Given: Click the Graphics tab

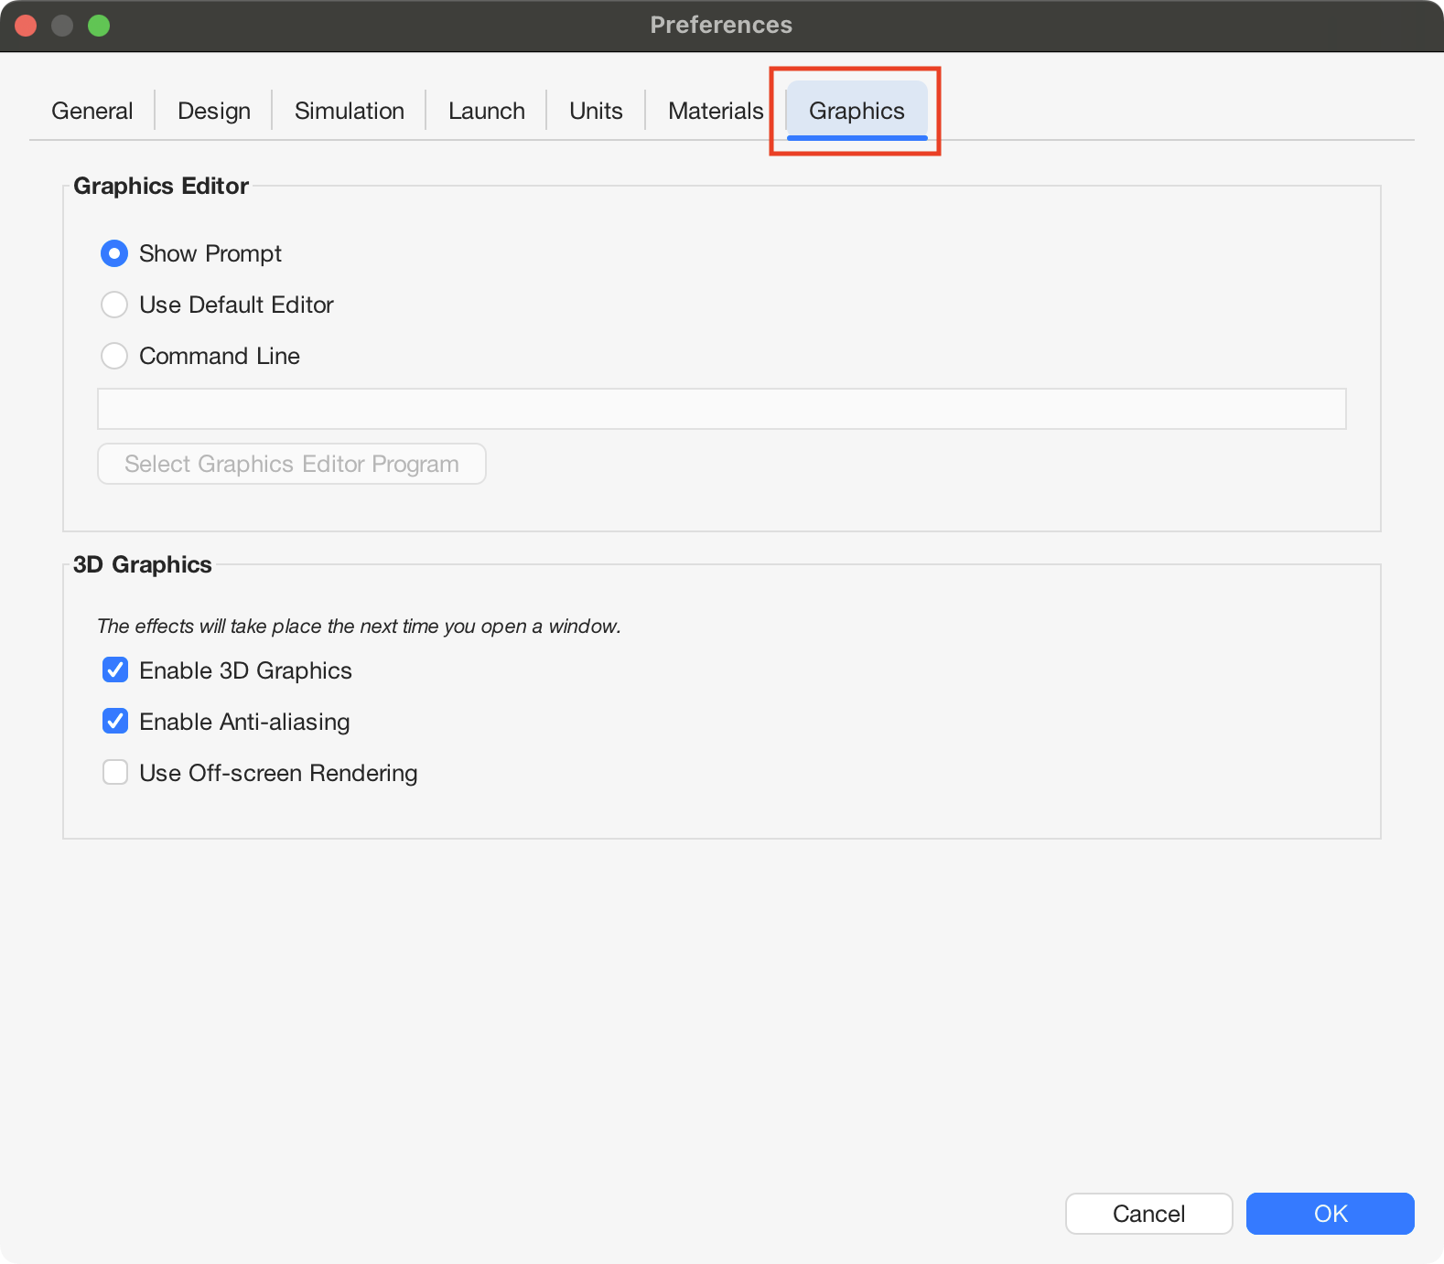Looking at the screenshot, I should (857, 111).
